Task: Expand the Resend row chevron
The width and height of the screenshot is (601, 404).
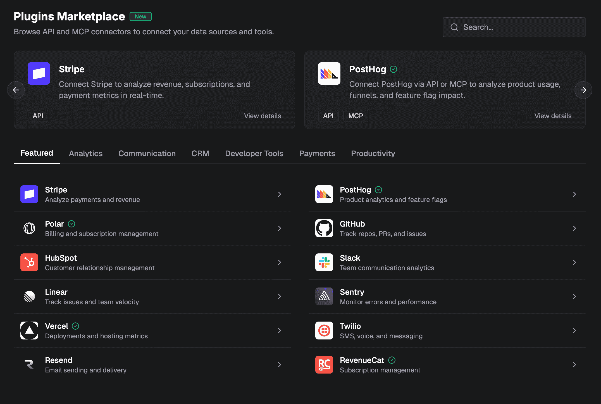Action: (x=279, y=365)
